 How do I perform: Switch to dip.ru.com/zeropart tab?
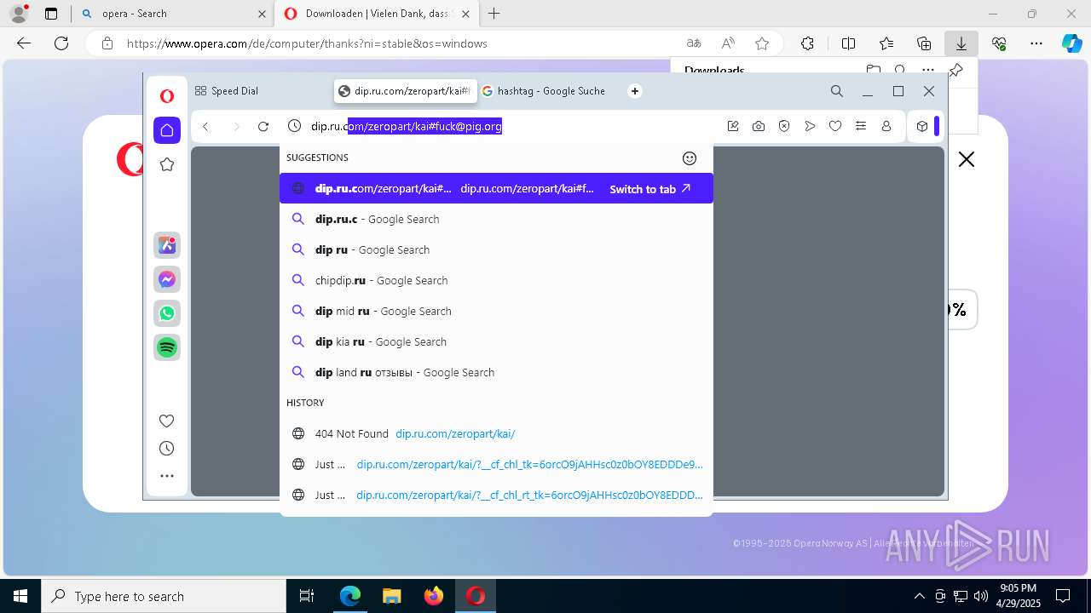pyautogui.click(x=404, y=91)
